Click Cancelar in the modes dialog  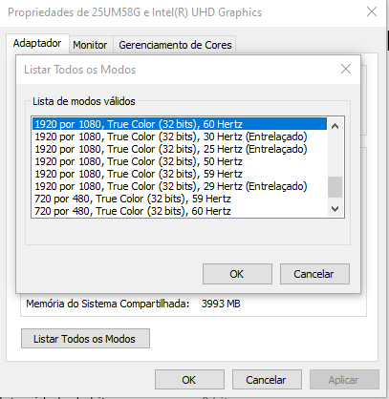click(x=314, y=274)
